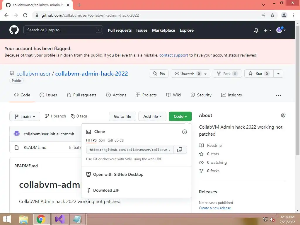Open the Wiki tab
300x225 pixels.
tap(173, 95)
